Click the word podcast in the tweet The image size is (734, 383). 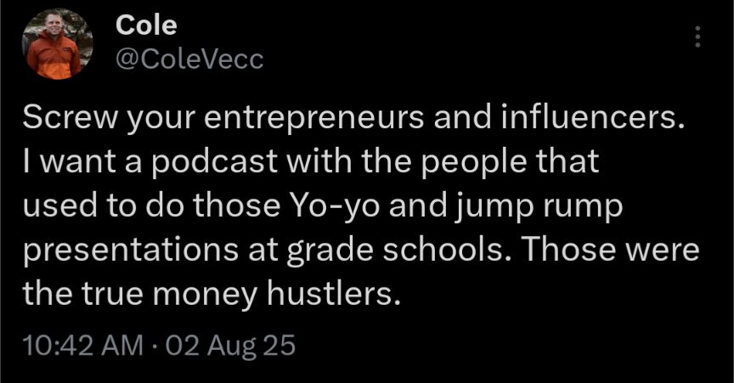[x=214, y=161]
